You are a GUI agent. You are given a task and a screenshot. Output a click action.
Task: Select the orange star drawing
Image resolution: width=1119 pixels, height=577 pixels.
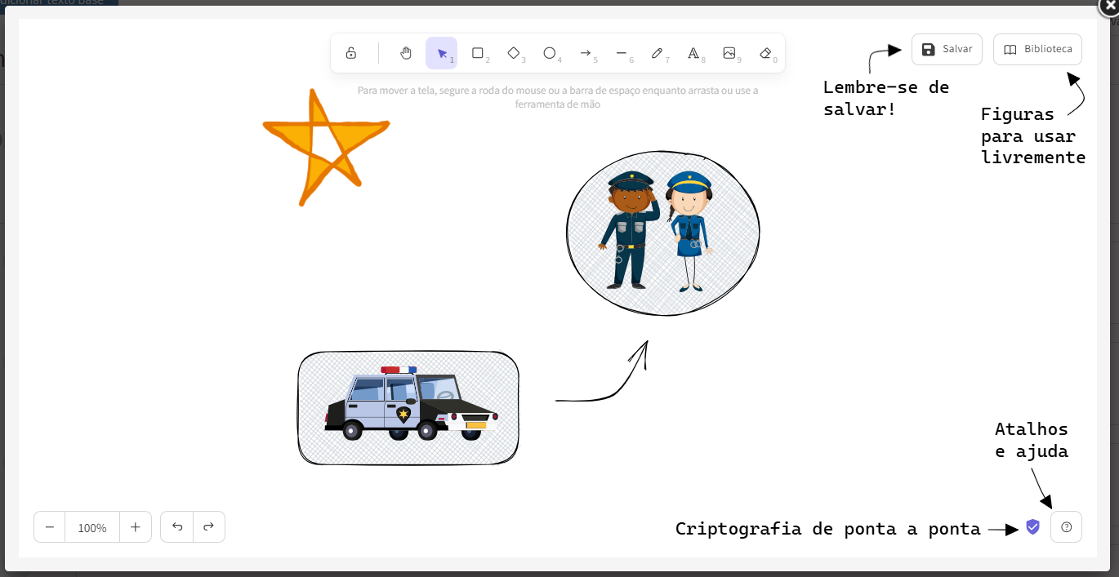[x=326, y=147]
